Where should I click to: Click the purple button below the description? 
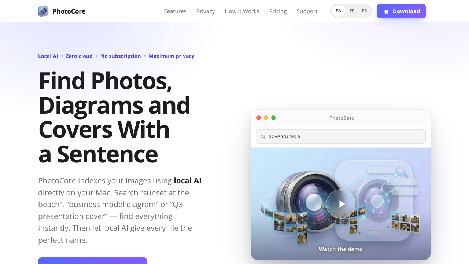[x=93, y=261]
